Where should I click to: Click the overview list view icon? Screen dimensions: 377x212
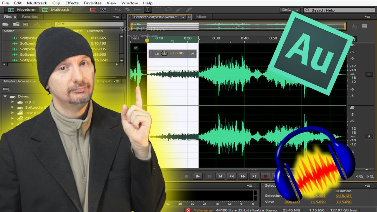pos(364,26)
